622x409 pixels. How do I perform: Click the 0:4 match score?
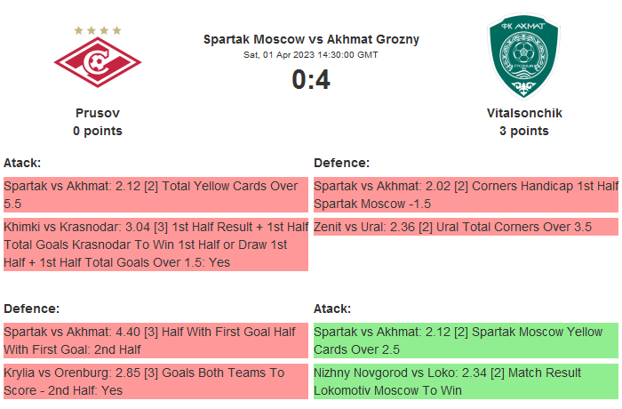[311, 80]
